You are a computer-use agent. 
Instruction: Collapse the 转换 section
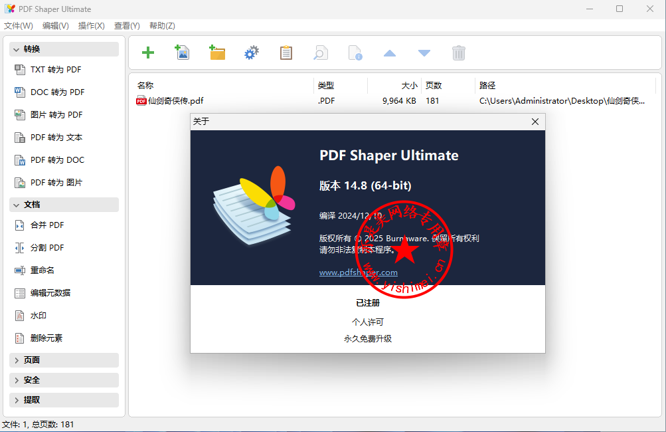point(64,49)
